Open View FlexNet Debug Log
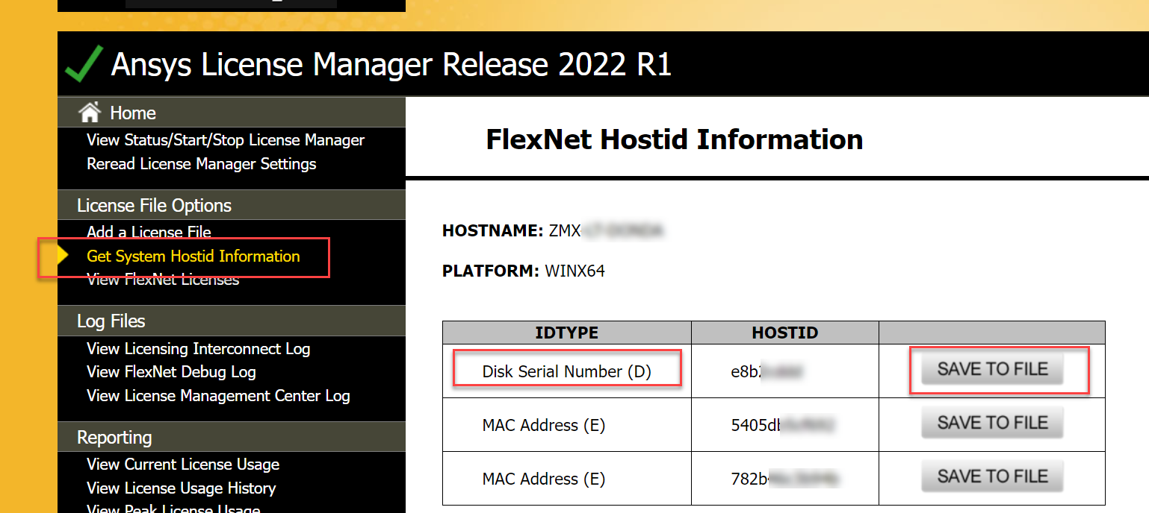This screenshot has height=513, width=1149. coord(171,372)
